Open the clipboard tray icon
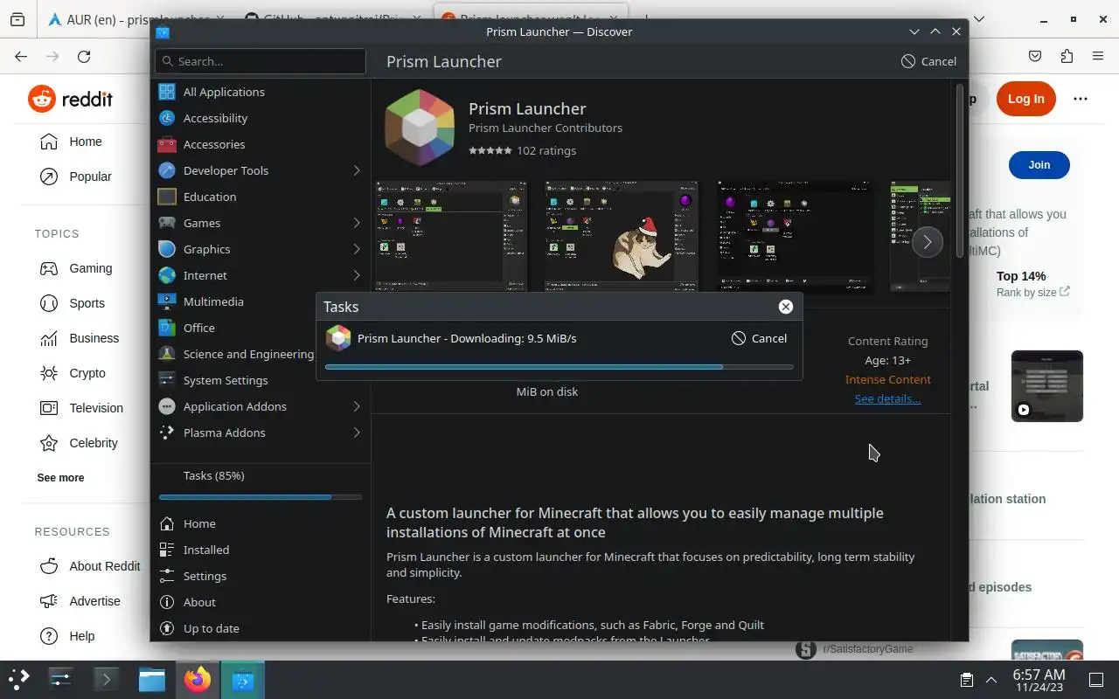 967,680
